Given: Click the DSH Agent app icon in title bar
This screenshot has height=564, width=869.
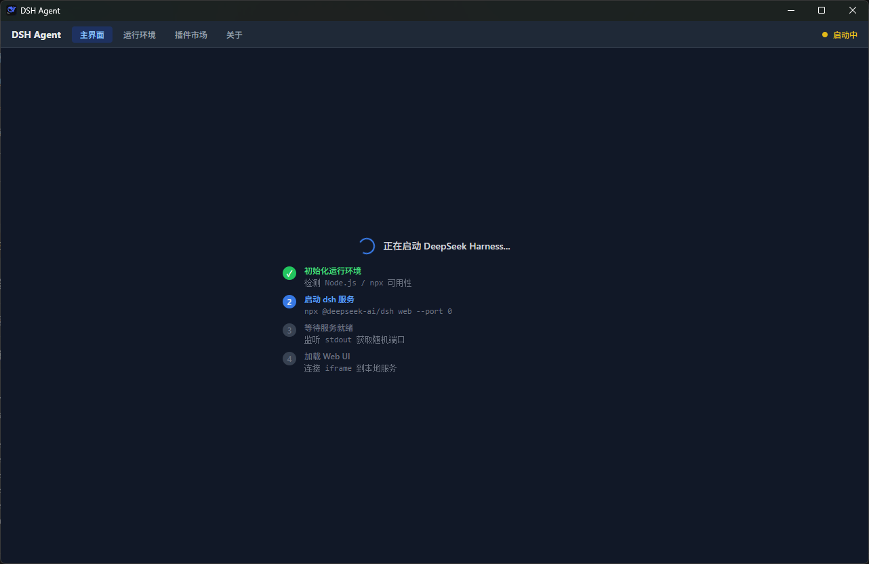Looking at the screenshot, I should click(x=12, y=10).
